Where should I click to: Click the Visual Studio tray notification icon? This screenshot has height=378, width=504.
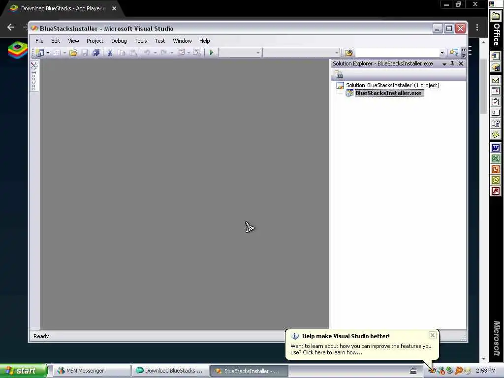click(432, 371)
